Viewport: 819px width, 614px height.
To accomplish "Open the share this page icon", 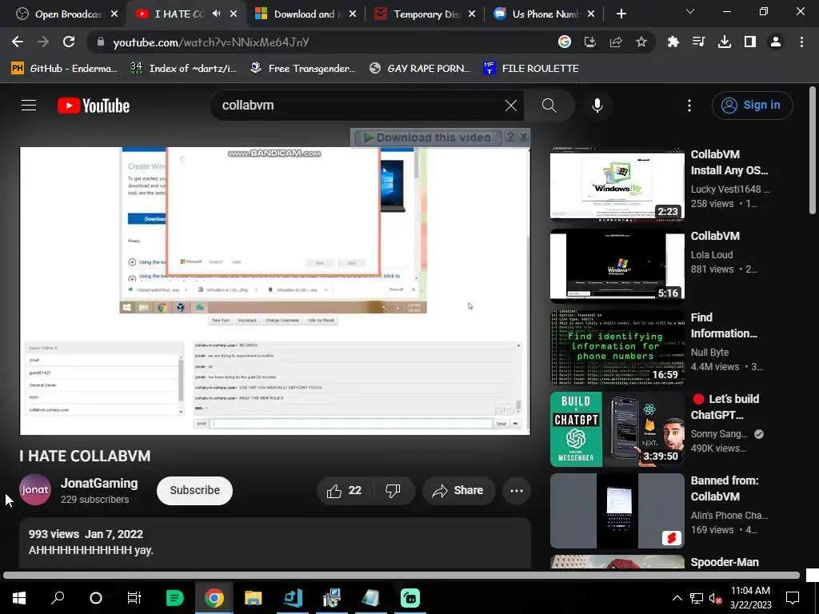I will click(616, 42).
